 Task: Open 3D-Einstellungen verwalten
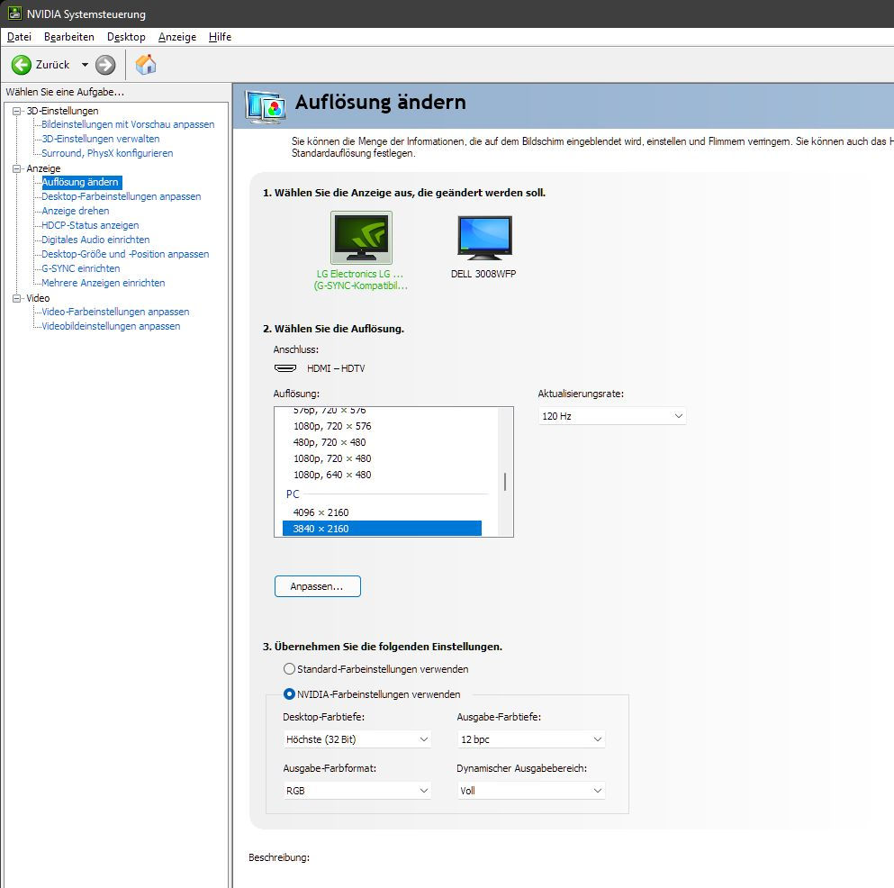[x=100, y=139]
